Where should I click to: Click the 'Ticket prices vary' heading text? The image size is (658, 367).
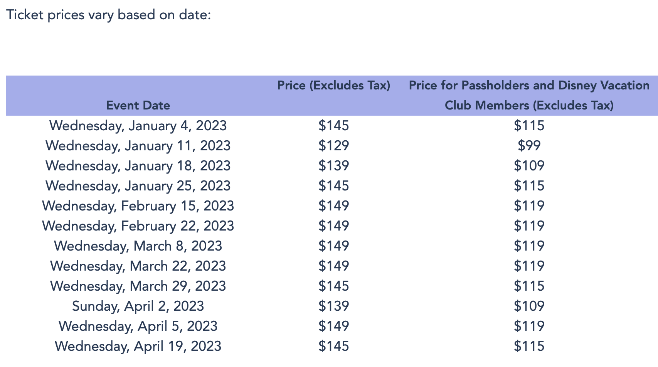click(109, 15)
